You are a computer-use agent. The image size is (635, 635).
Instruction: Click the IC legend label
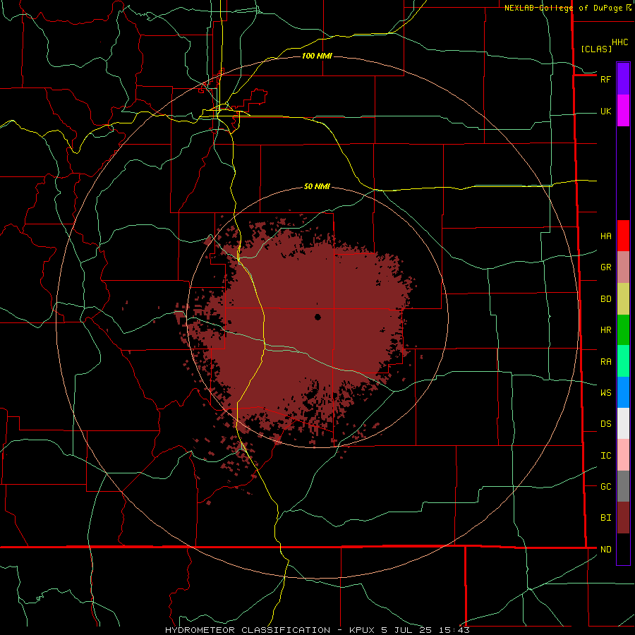coord(605,456)
